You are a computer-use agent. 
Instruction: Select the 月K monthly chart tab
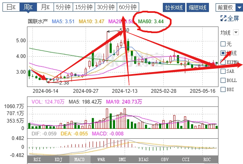pyautogui.click(x=45, y=7)
